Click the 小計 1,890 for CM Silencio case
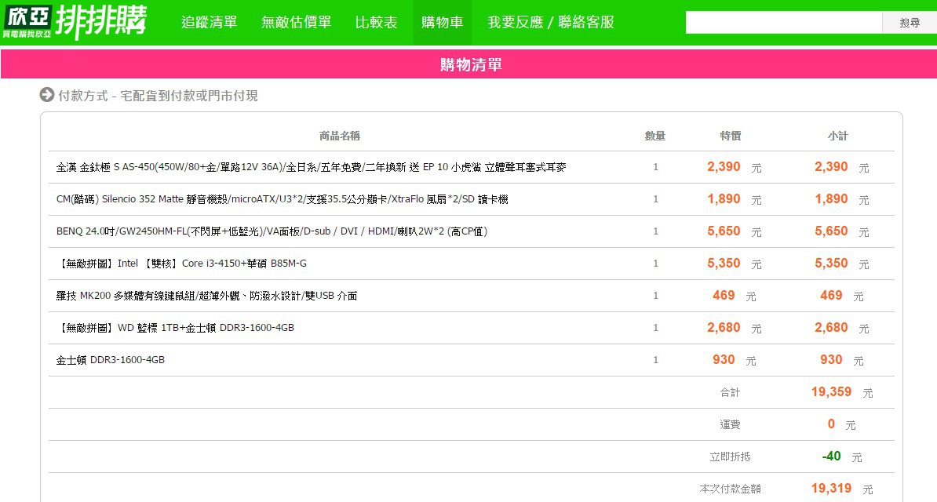Screen dimensions: 937x502 coord(831,199)
